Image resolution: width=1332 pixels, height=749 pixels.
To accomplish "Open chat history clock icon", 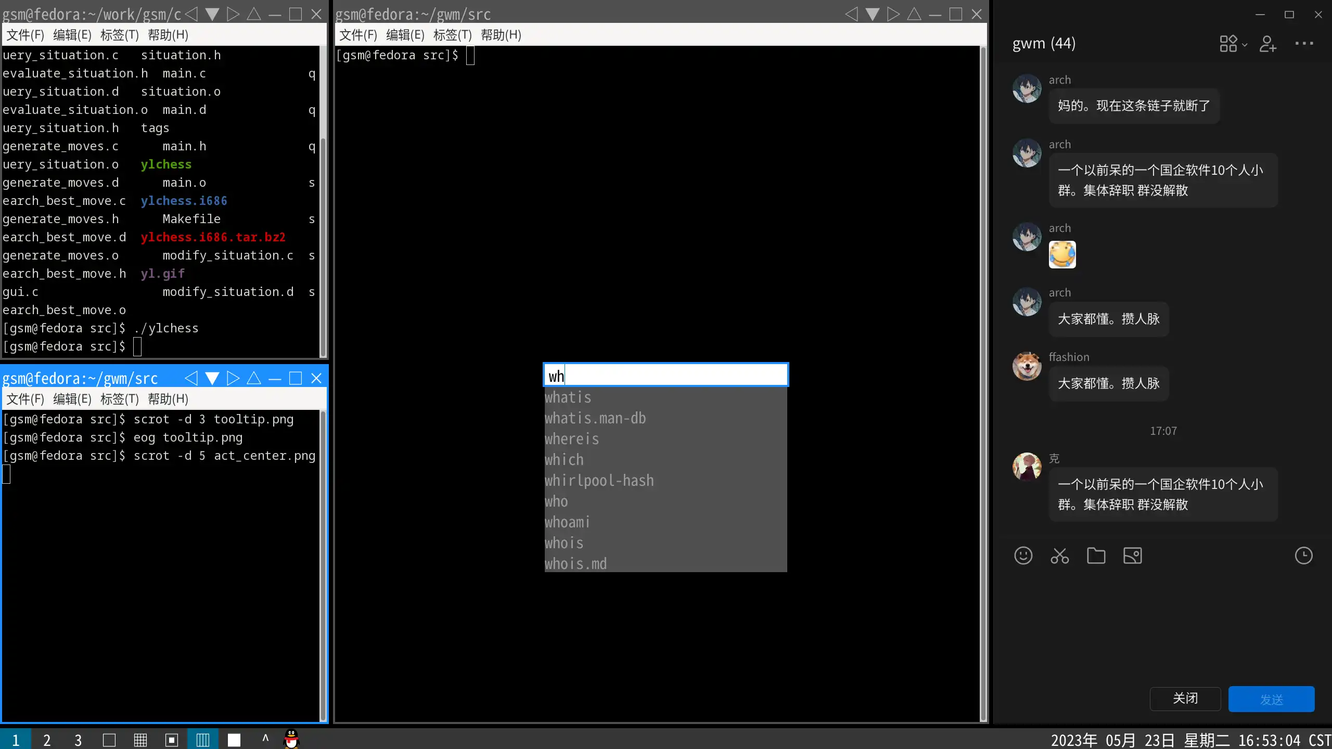I will point(1303,556).
